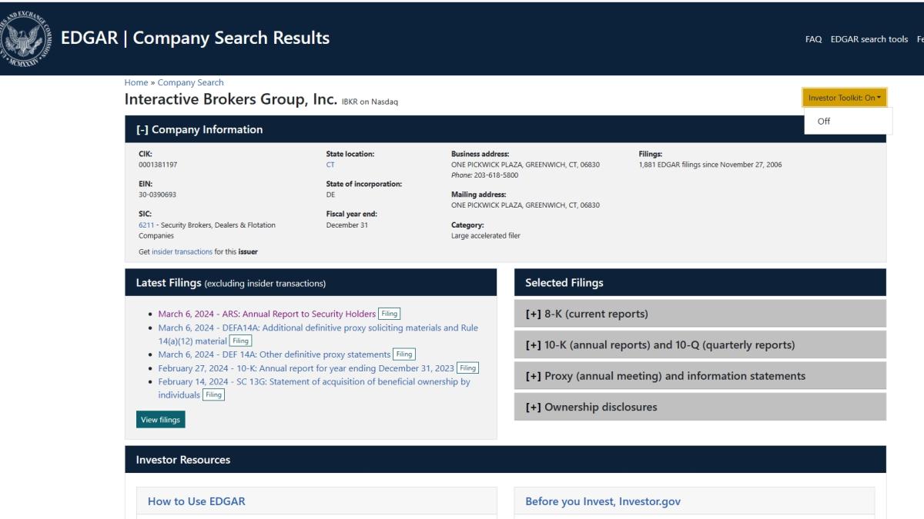
Task: Go to Home via the breadcrumb
Action: coord(136,82)
